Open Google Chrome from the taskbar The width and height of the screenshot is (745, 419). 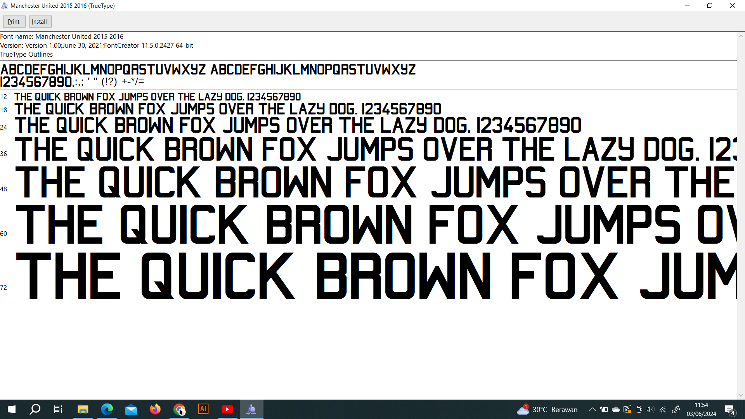point(179,409)
